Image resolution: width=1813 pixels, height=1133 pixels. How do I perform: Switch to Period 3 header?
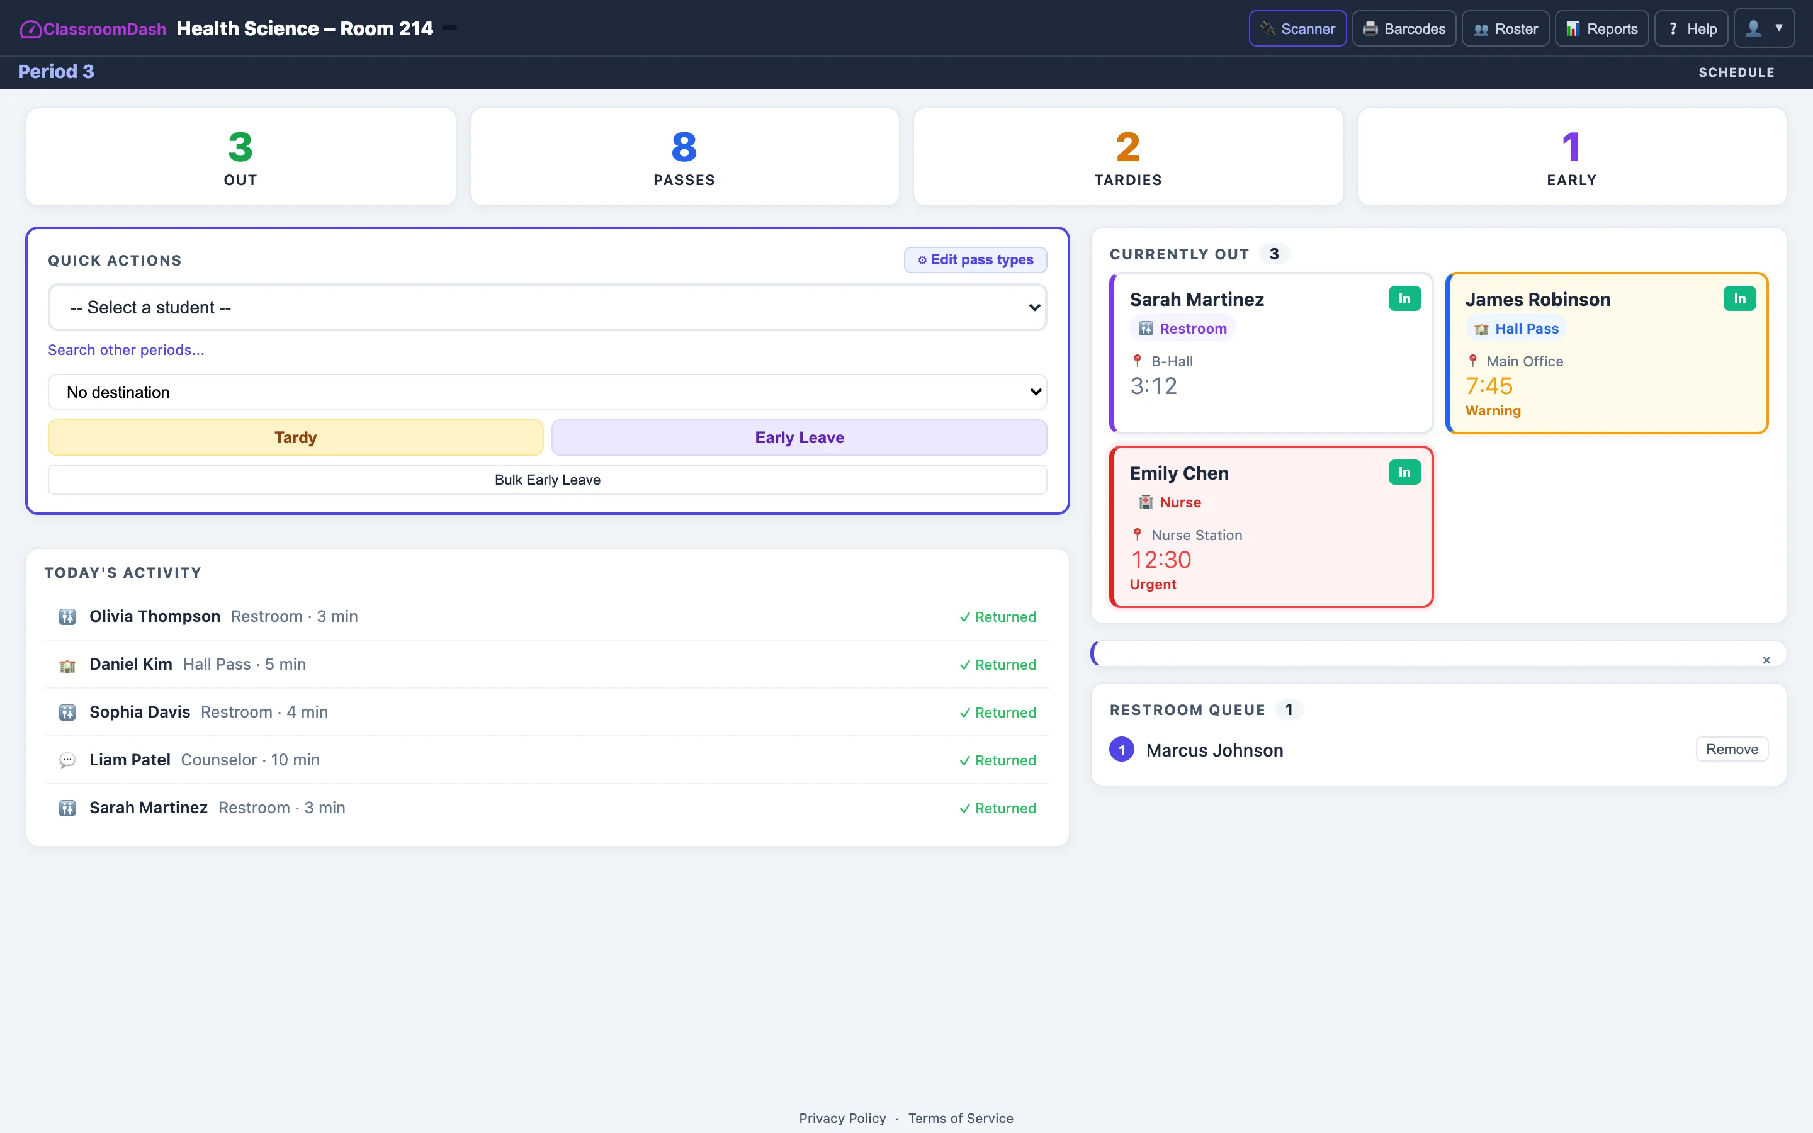coord(56,72)
